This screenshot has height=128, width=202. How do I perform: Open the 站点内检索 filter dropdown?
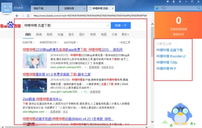point(71,42)
